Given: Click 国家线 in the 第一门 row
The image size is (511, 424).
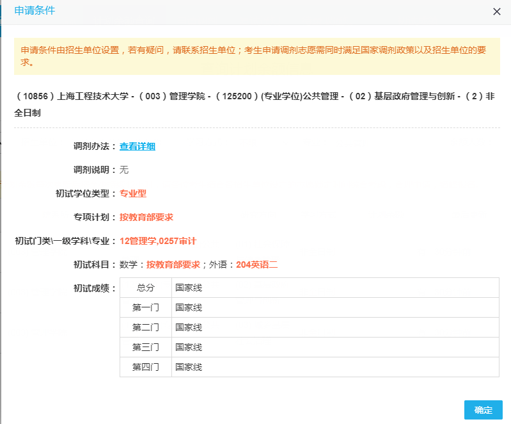Looking at the screenshot, I should (189, 307).
